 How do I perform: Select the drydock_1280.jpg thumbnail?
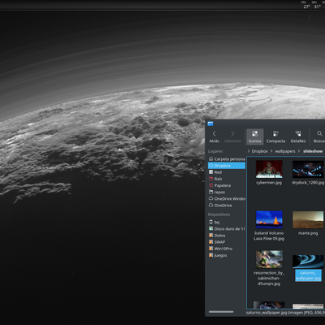pyautogui.click(x=308, y=169)
